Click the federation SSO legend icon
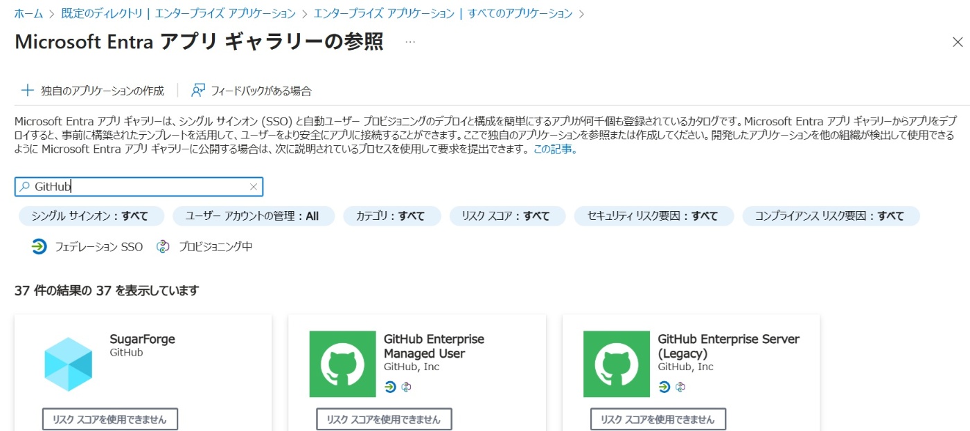Viewport: 970px width, 431px height. (x=39, y=246)
